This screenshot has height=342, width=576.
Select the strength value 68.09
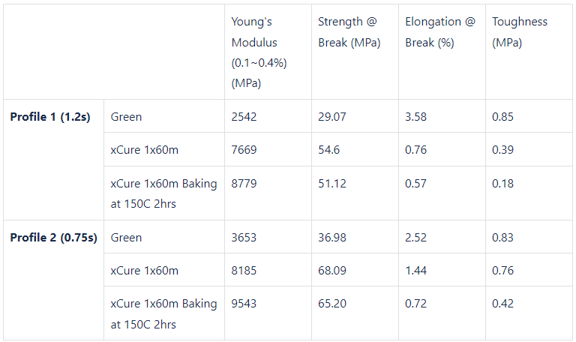tap(332, 271)
